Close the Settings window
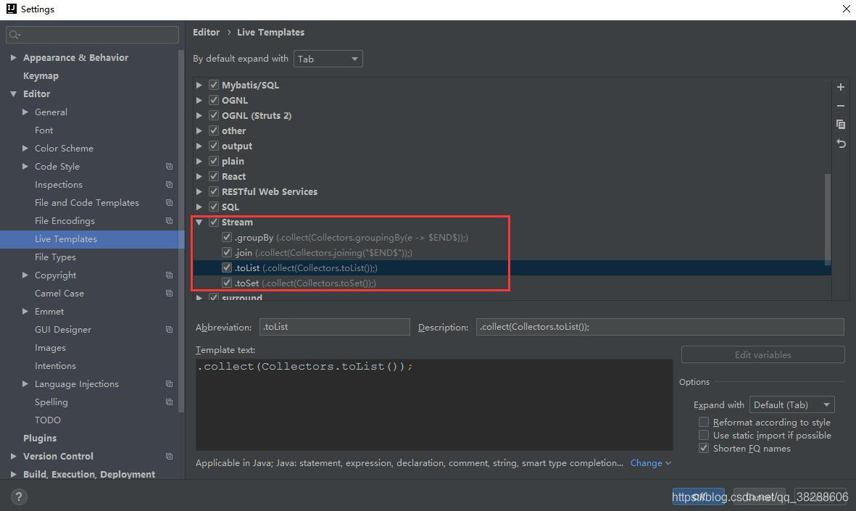856x511 pixels. click(846, 9)
